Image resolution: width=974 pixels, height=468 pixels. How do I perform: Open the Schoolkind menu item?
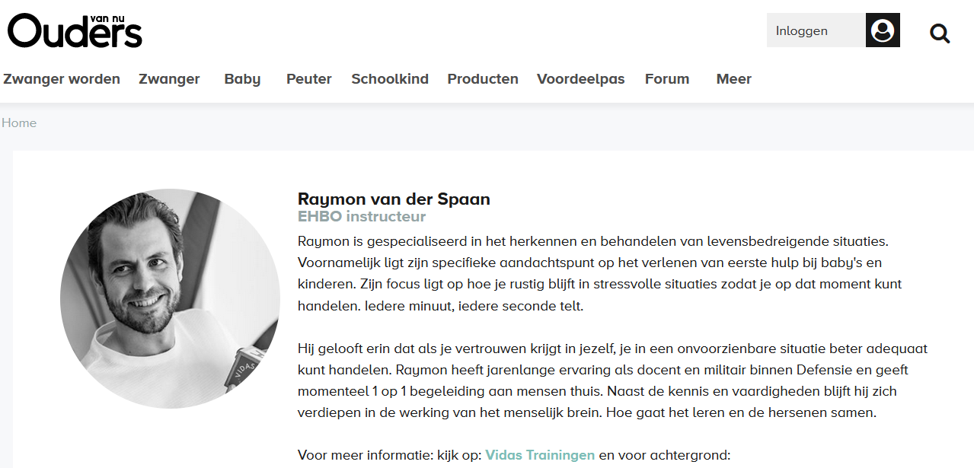click(390, 79)
